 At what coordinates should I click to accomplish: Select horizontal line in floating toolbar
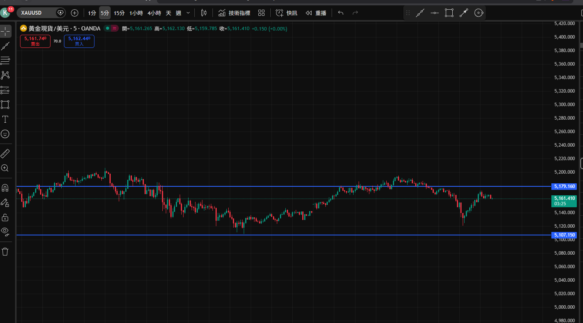click(x=435, y=13)
